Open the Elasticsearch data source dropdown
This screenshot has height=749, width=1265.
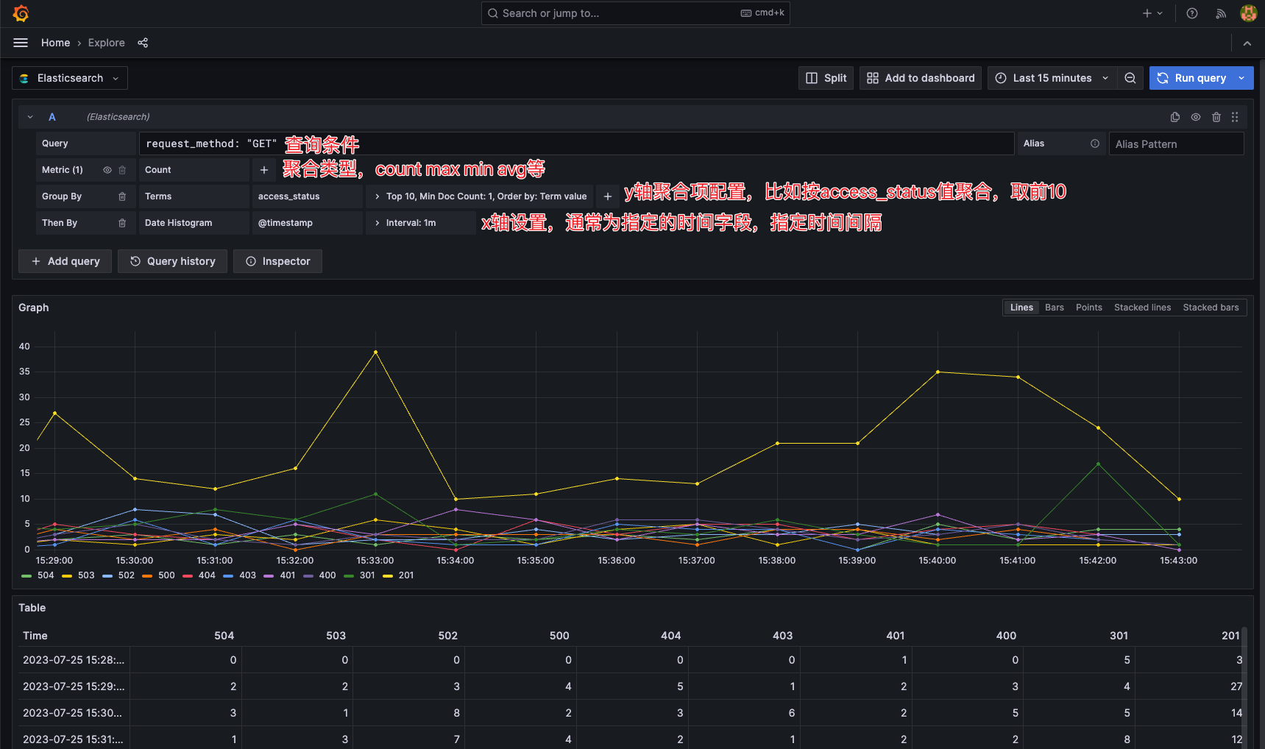coord(70,78)
